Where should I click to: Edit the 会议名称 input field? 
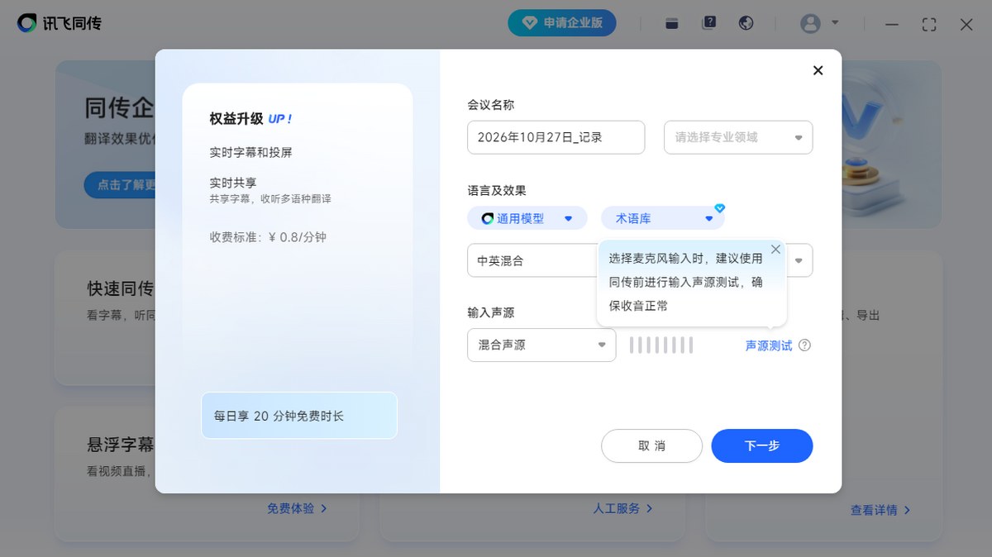(556, 137)
